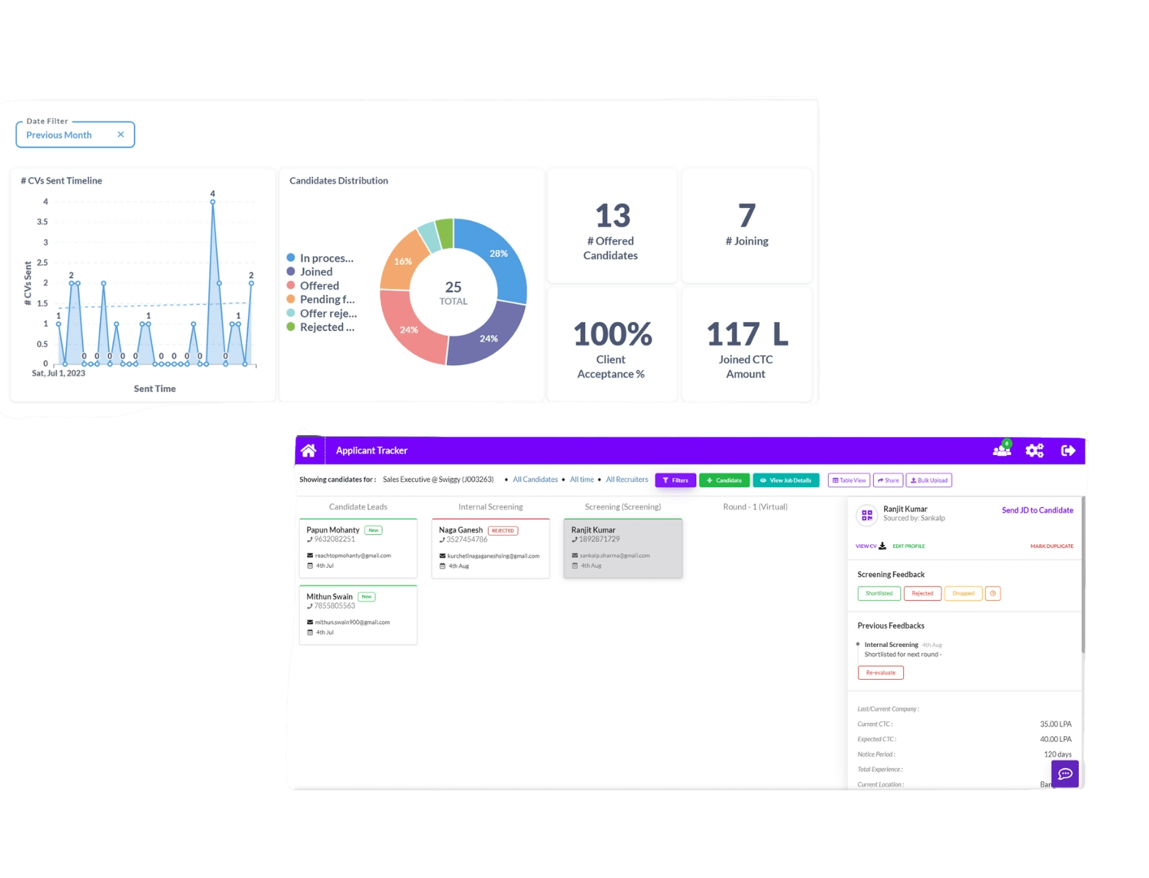Image resolution: width=1149 pixels, height=878 pixels.
Task: Go to home via the house icon
Action: [x=309, y=451]
